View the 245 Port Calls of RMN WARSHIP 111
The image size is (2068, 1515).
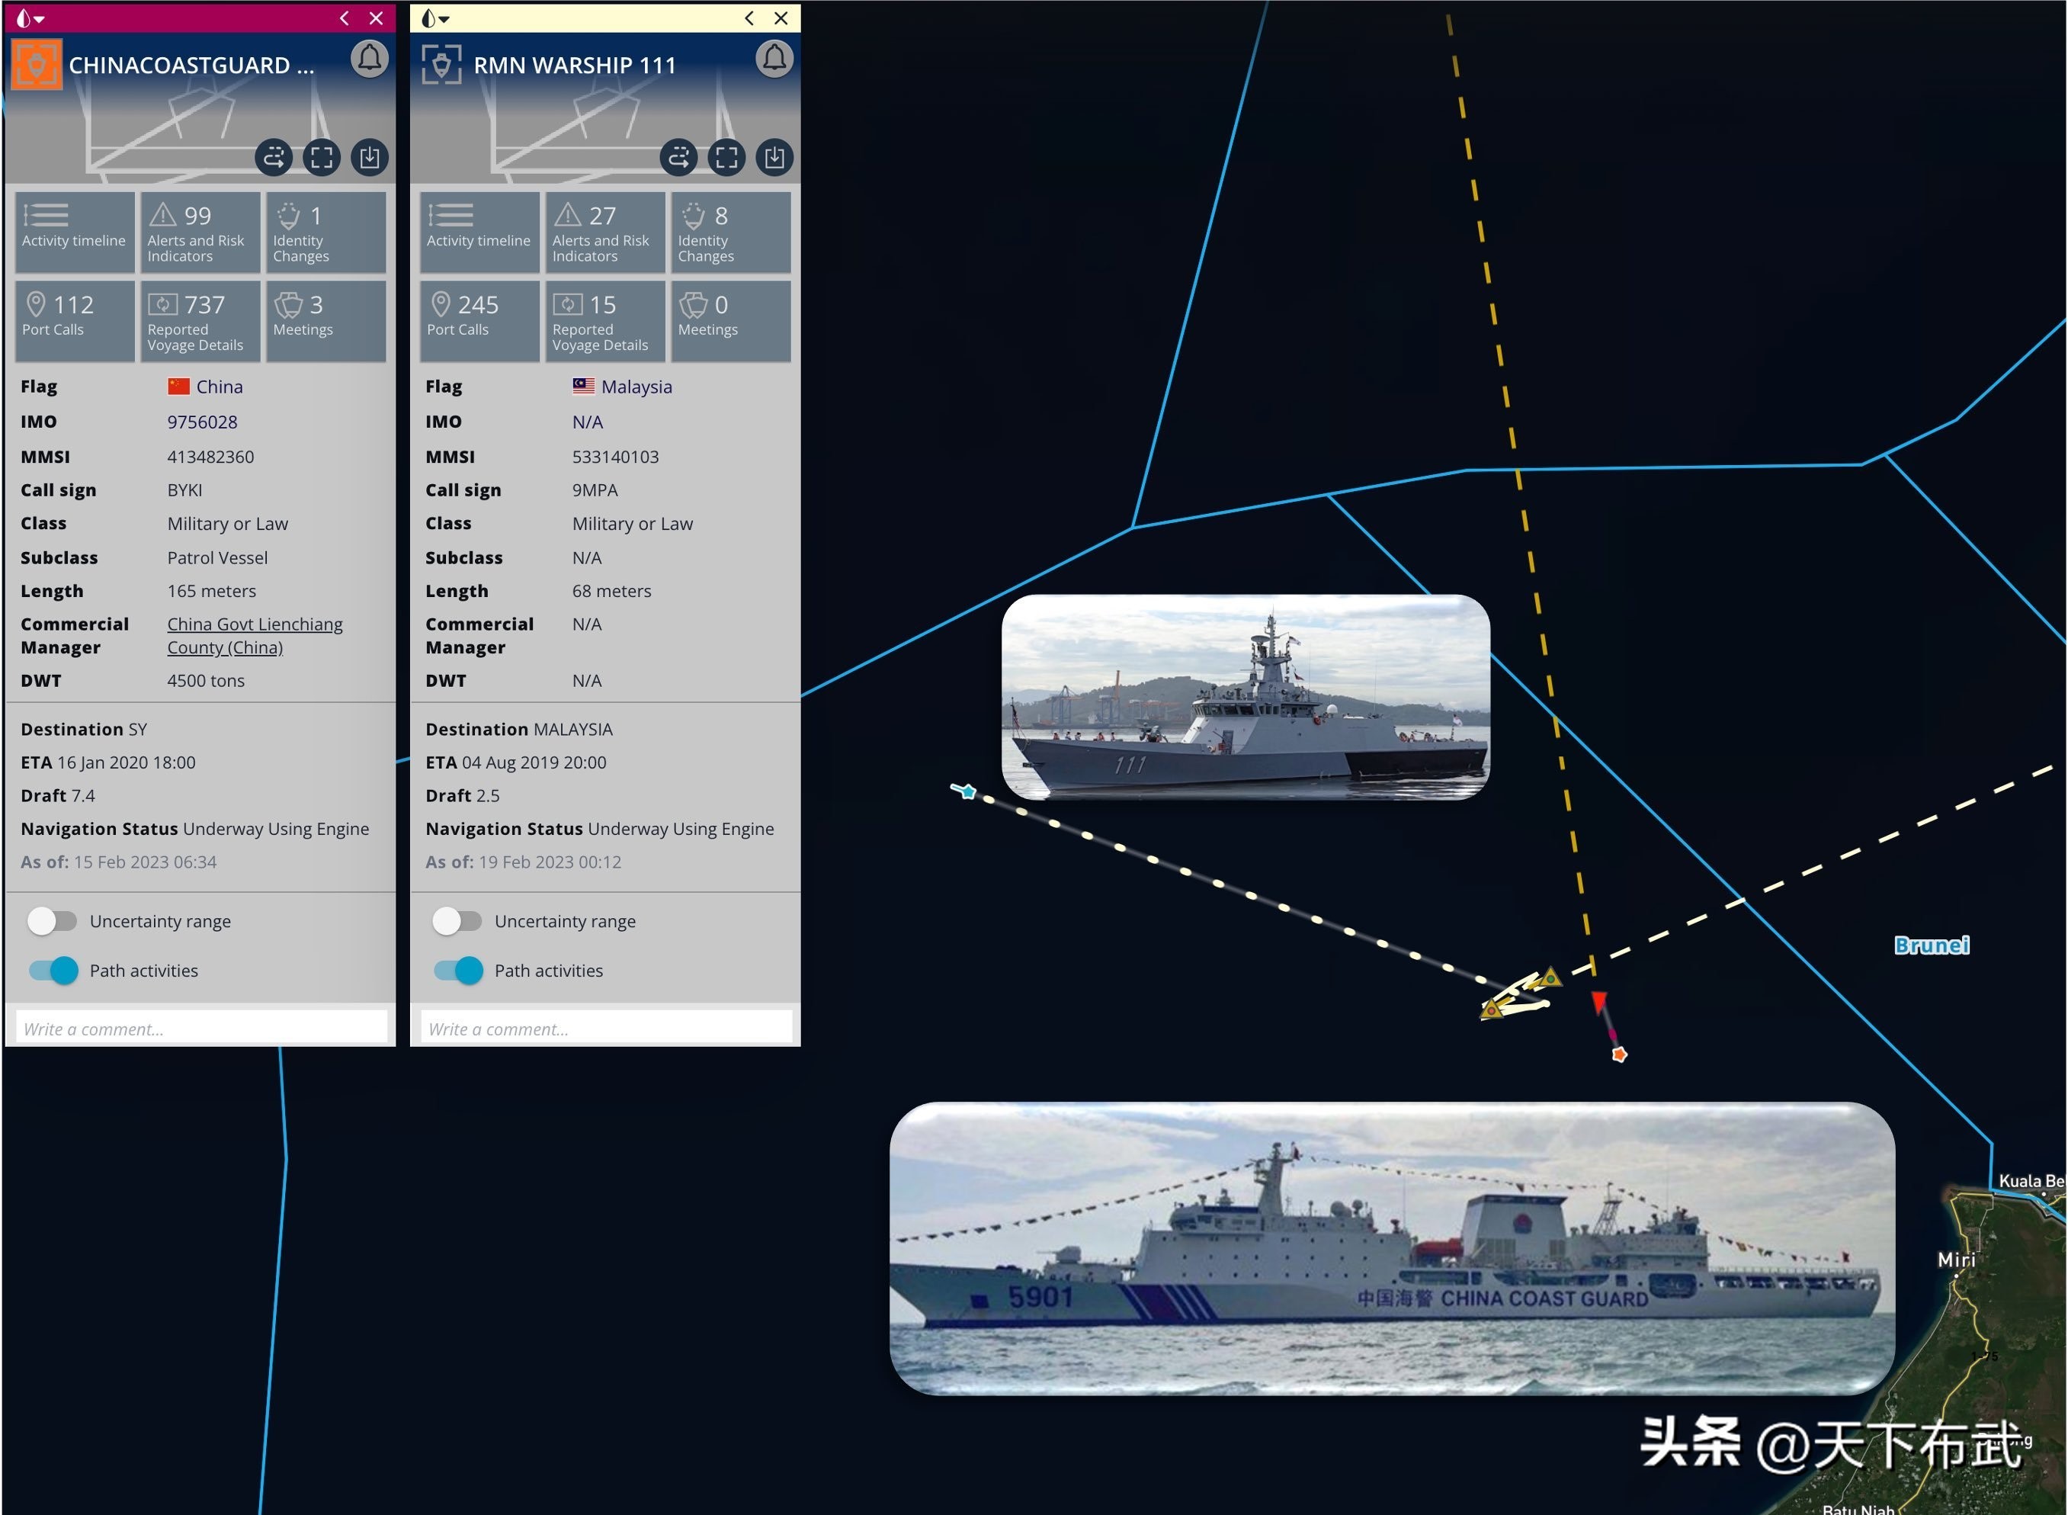coord(479,320)
